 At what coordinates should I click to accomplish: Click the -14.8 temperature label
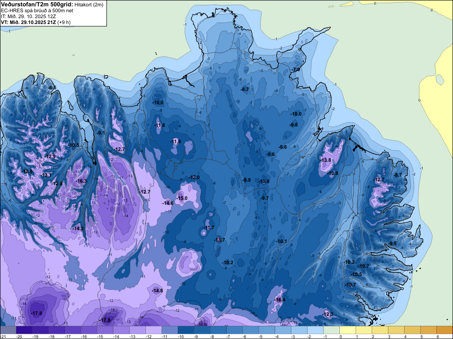click(x=158, y=291)
